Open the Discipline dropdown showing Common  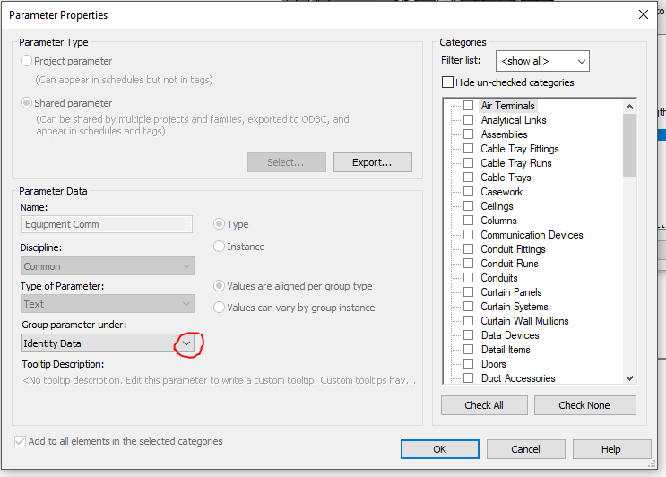pyautogui.click(x=108, y=266)
